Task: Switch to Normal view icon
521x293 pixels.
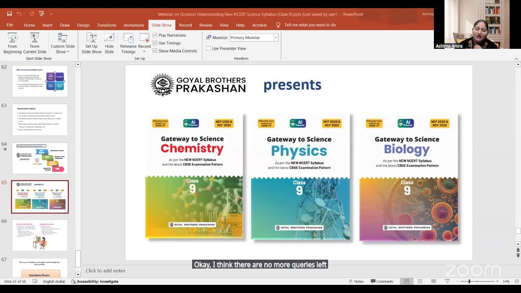Action: point(406,282)
